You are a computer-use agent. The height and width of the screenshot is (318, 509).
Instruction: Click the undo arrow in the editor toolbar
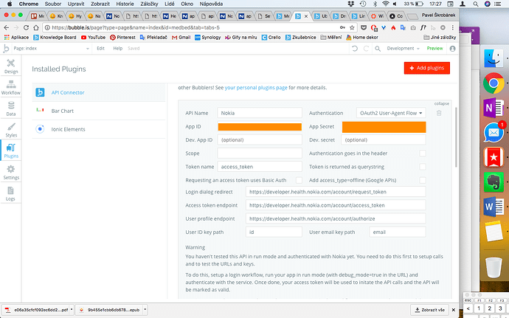pos(355,49)
